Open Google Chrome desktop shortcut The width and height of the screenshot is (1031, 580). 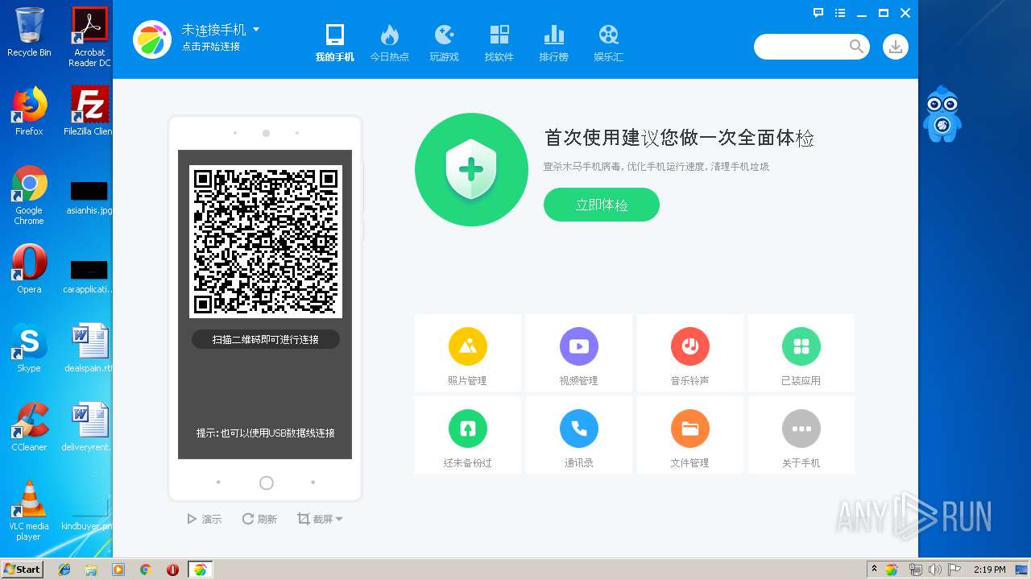coord(29,195)
